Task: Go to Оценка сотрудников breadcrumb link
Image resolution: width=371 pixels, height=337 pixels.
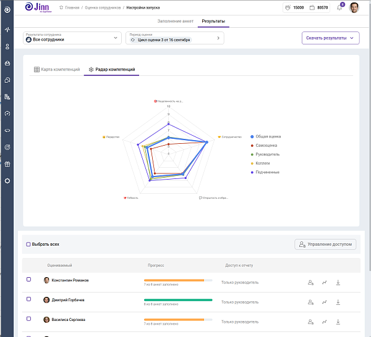Action: [103, 7]
